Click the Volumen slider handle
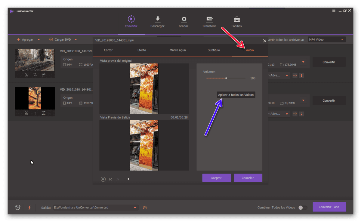Viewport: 361px width, 222px height. click(x=226, y=78)
